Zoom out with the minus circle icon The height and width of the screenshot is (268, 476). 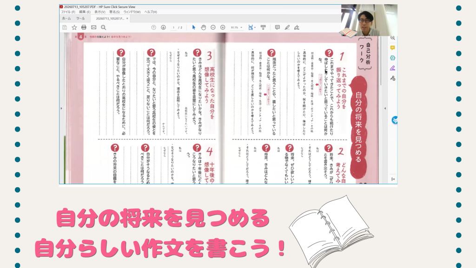[x=213, y=27]
